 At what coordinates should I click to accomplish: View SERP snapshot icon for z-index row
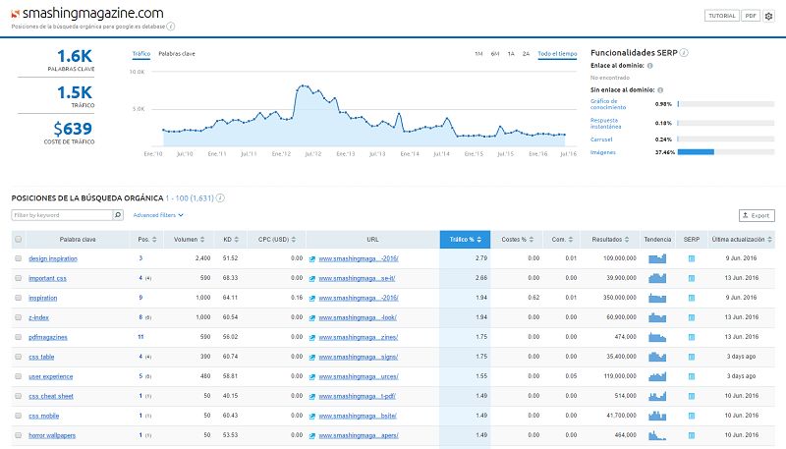click(x=692, y=317)
